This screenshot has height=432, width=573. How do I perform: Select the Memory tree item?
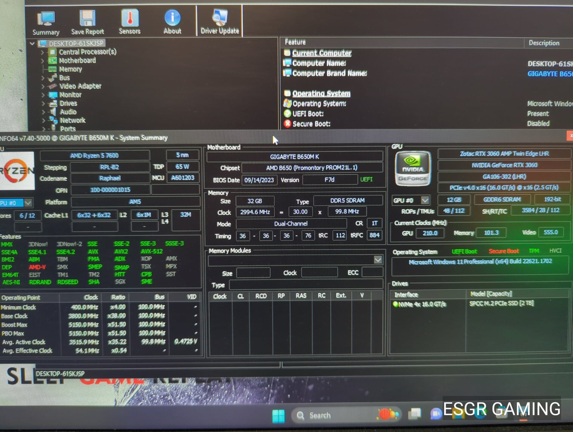(x=70, y=69)
